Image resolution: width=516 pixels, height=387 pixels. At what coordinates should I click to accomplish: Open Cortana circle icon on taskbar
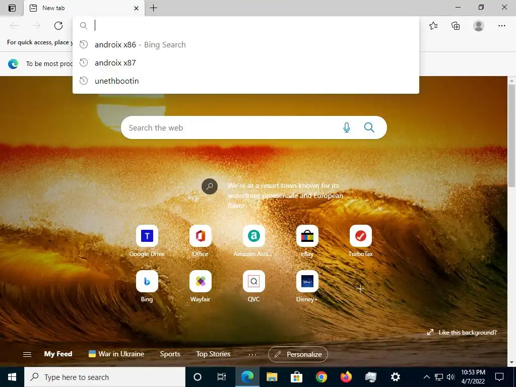pos(198,377)
